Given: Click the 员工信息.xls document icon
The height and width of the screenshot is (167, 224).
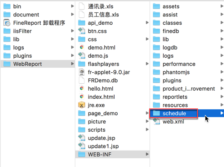Looking at the screenshot, I should 82,15.
